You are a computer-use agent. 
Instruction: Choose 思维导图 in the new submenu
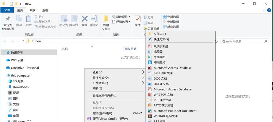point(180,57)
